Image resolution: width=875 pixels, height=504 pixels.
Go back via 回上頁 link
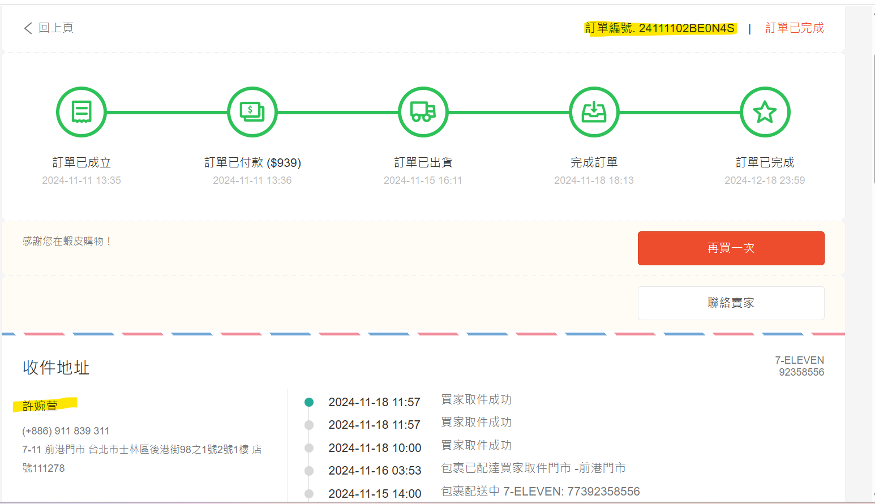click(x=55, y=28)
